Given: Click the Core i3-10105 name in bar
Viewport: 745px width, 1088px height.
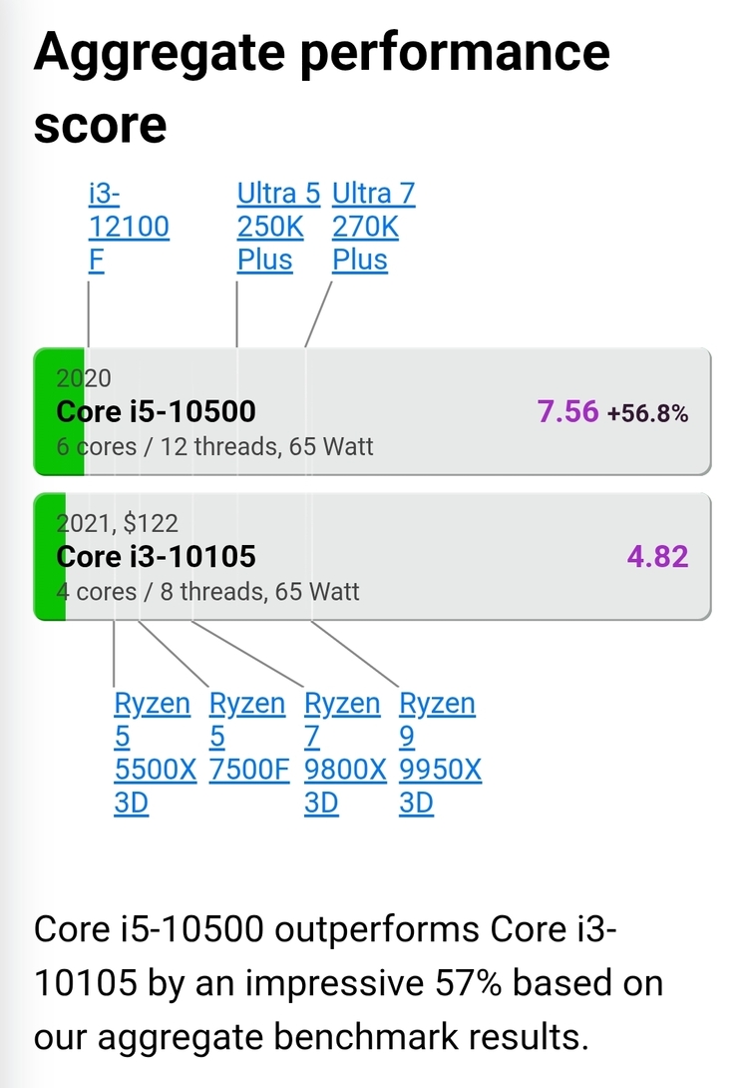Looking at the screenshot, I should click(x=156, y=557).
